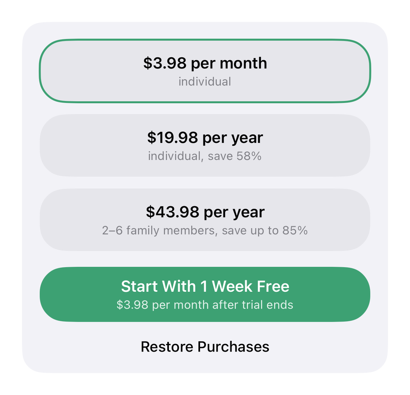Click the "$19.98 per year" price heading

click(x=205, y=138)
